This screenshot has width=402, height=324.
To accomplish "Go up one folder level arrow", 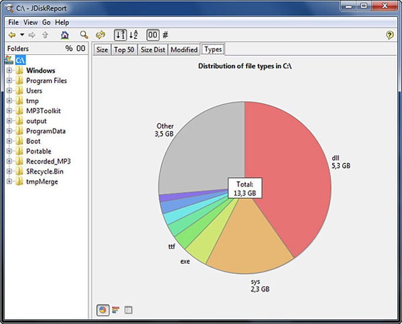I will 45,35.
